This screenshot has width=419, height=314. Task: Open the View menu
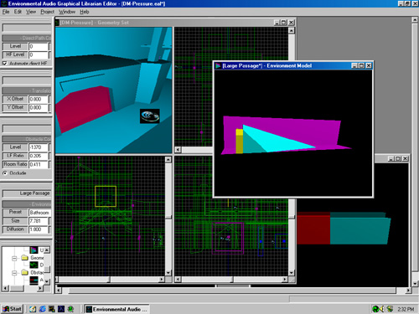coord(31,12)
